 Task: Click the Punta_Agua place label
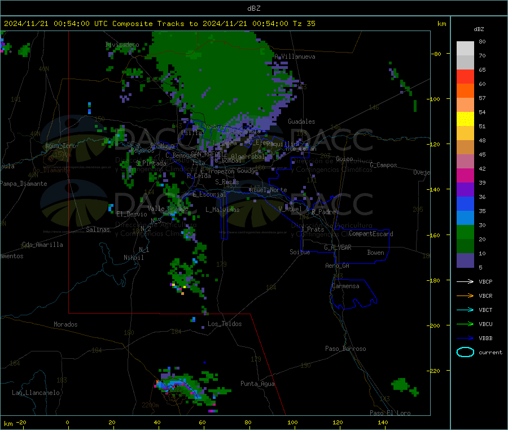click(x=257, y=384)
